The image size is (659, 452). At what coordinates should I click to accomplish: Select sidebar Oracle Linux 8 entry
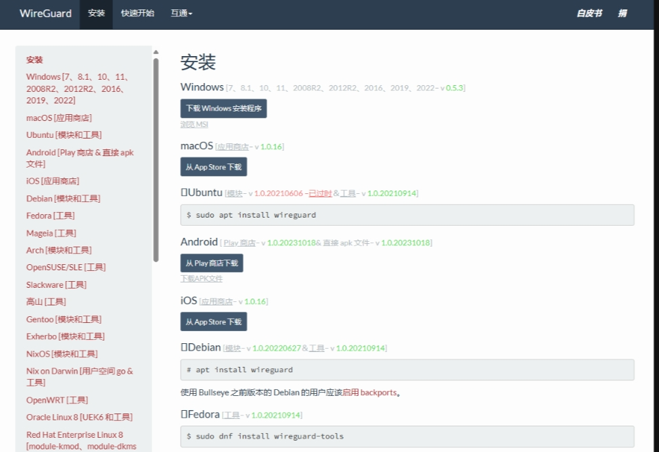[x=79, y=417]
